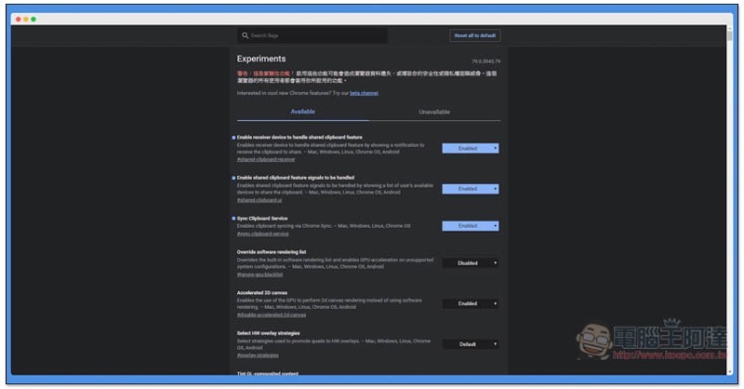
Task: Click the #shared-clipboard-receiver anchor link
Action: point(265,159)
